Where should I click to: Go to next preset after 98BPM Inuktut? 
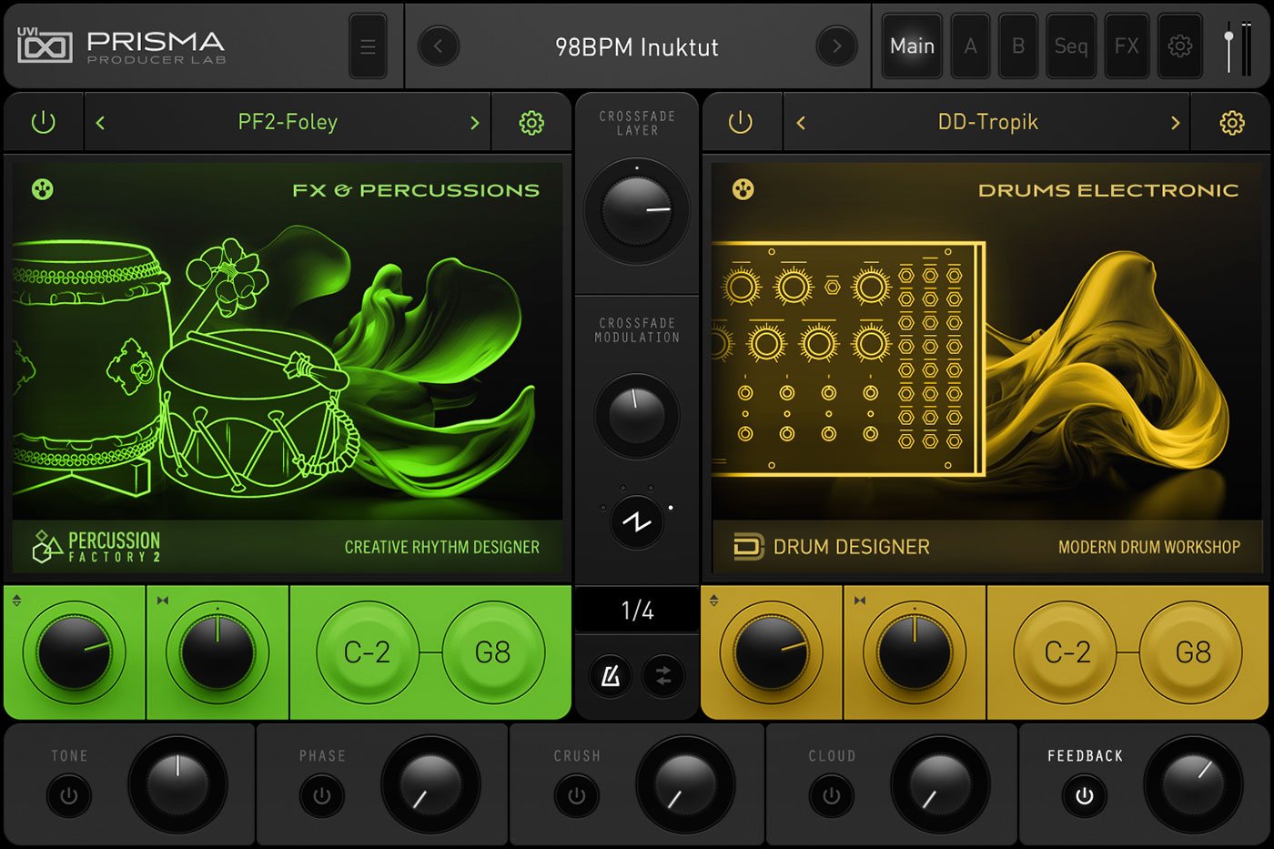tap(836, 46)
